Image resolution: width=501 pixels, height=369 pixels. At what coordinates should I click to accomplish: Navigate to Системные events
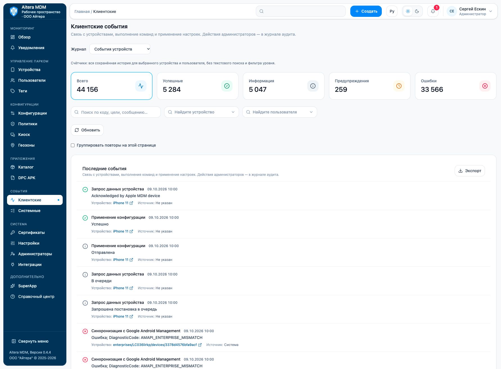coord(35,211)
